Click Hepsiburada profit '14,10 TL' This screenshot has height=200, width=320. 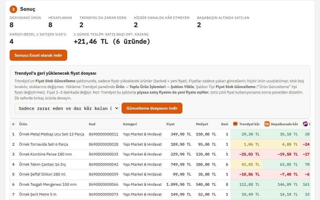[289, 194]
